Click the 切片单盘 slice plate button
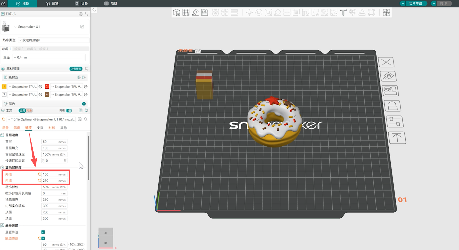The width and height of the screenshot is (459, 250). pyautogui.click(x=416, y=3)
